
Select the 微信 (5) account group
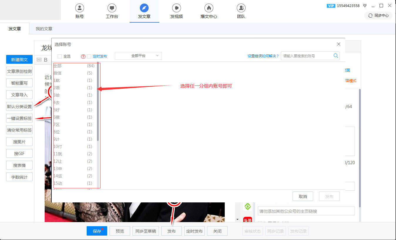pos(73,73)
